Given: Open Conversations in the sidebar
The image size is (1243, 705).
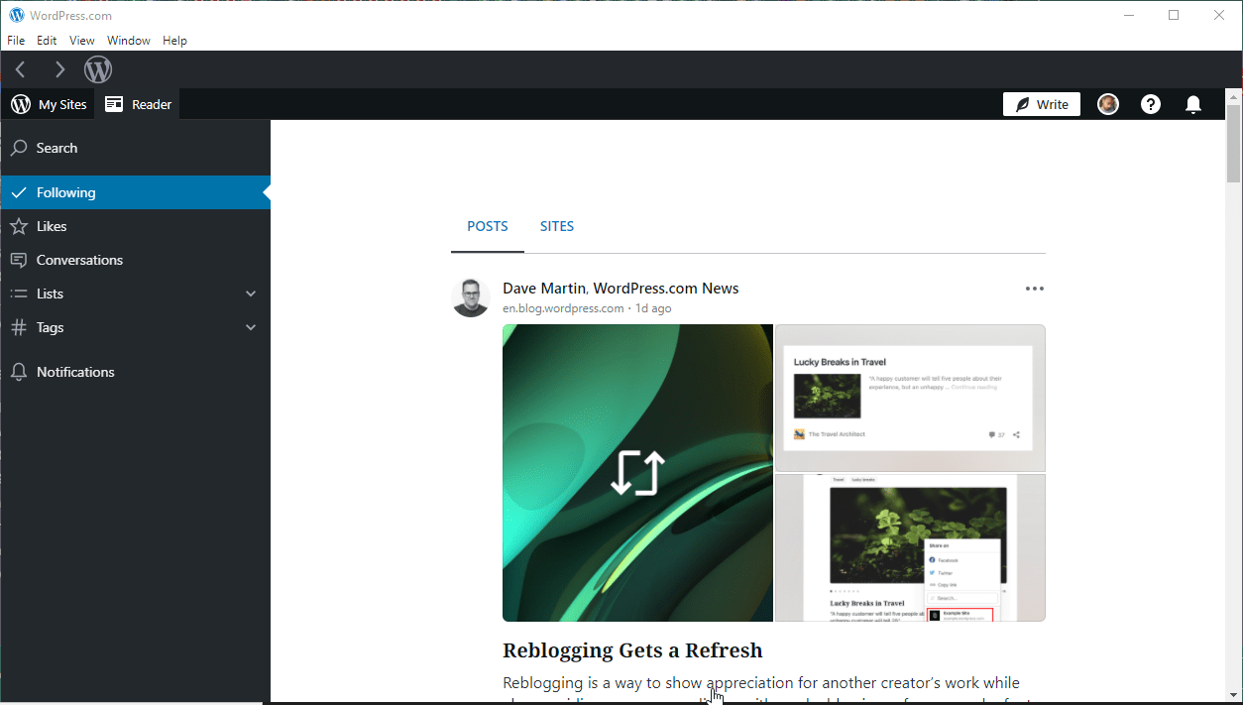Looking at the screenshot, I should point(135,260).
